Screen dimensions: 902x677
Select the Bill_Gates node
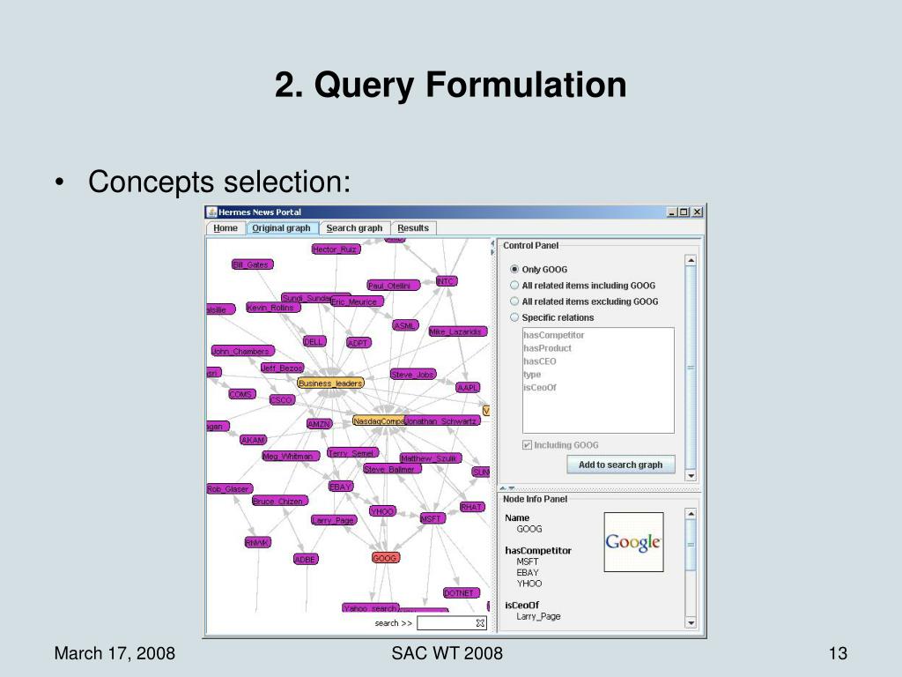(252, 264)
